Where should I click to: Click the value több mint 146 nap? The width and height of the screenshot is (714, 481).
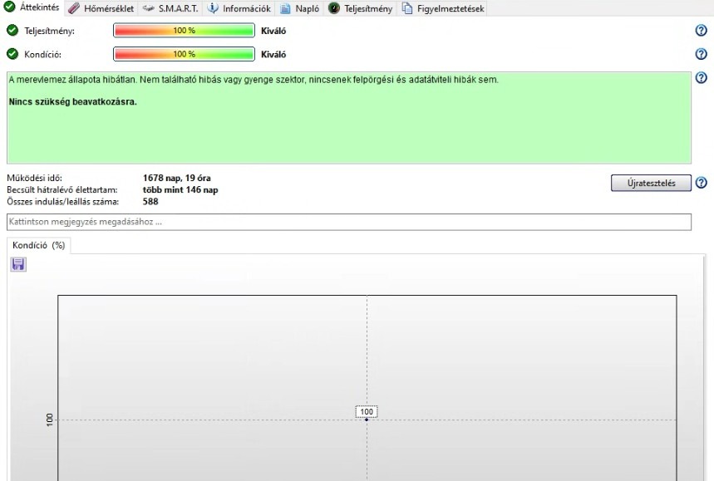180,189
